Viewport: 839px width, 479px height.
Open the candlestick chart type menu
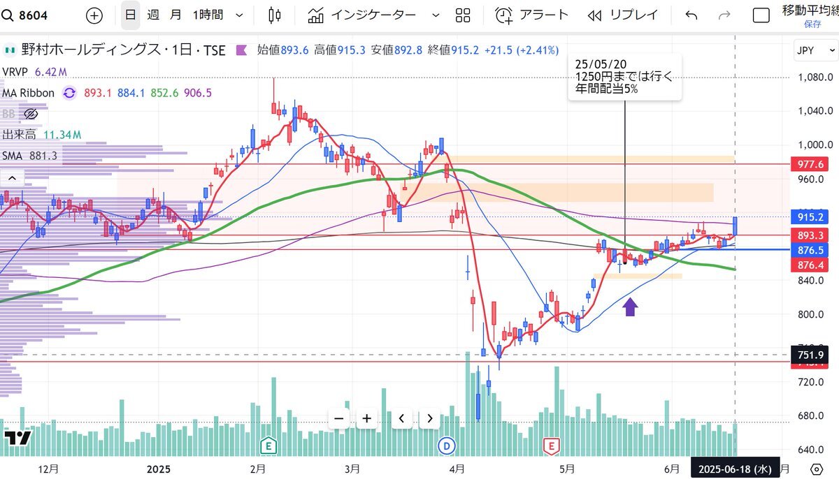pos(274,15)
